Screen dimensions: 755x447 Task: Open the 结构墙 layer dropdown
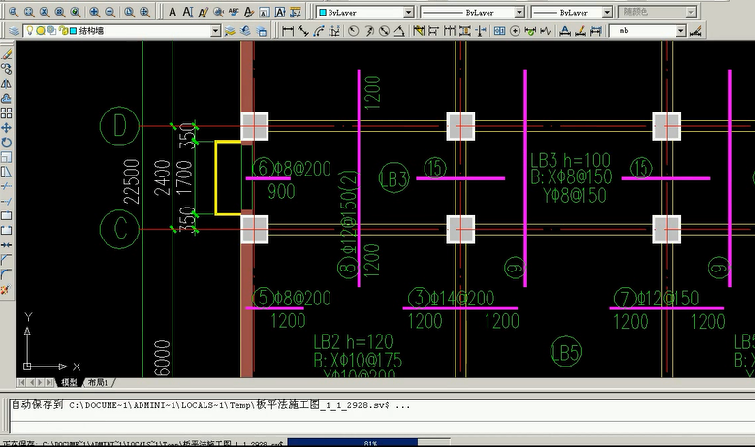pyautogui.click(x=216, y=31)
